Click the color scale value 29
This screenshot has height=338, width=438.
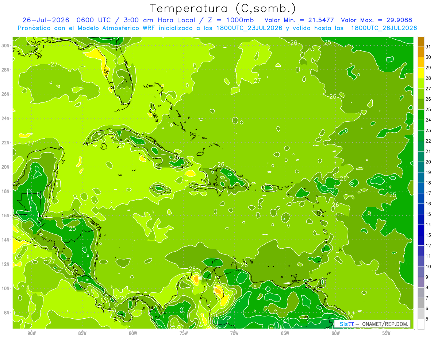[429, 67]
